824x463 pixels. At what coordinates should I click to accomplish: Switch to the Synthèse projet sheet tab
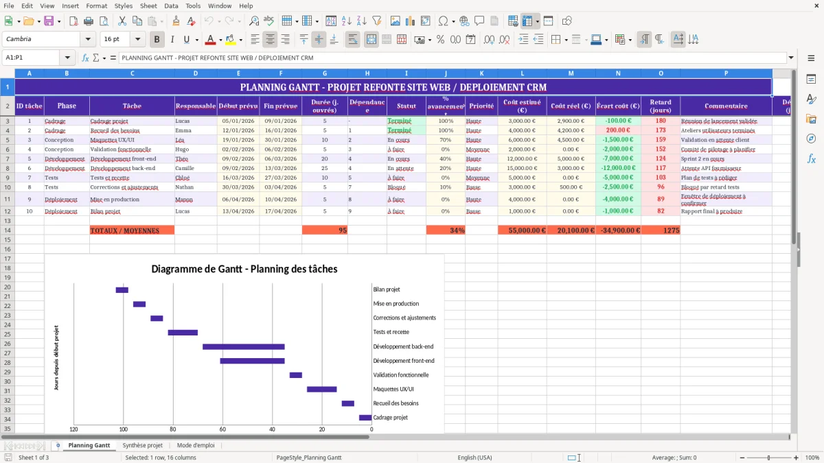143,445
